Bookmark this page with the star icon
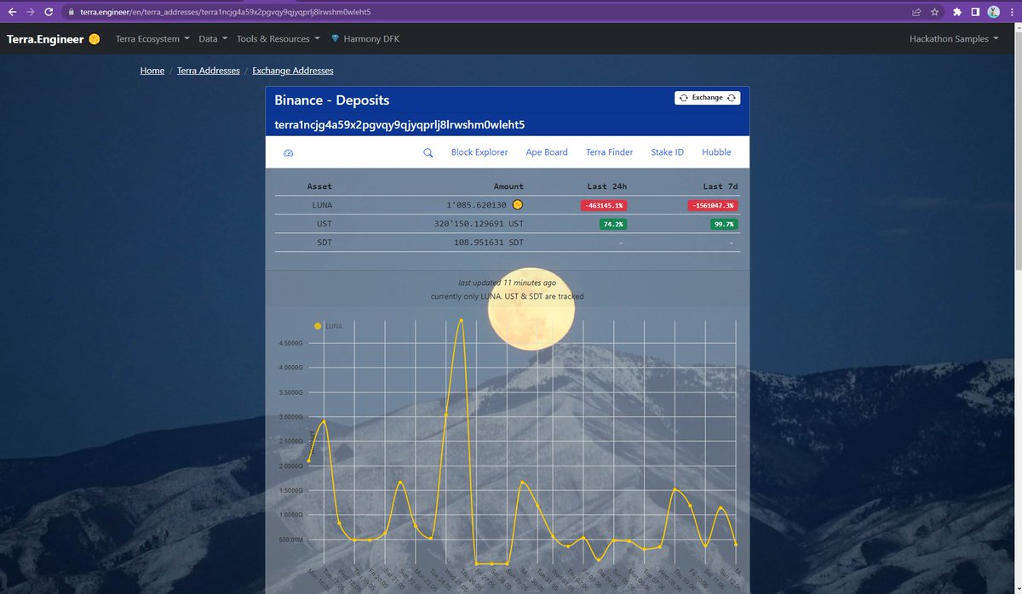1022x594 pixels. [x=934, y=13]
